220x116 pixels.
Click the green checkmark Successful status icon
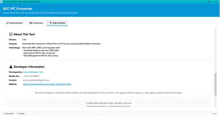4,114
